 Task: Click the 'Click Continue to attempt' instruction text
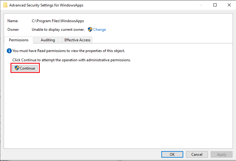[x=72, y=60]
